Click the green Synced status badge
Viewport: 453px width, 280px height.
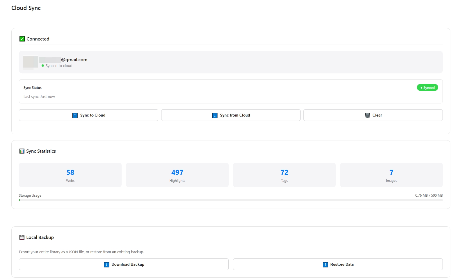click(x=427, y=87)
